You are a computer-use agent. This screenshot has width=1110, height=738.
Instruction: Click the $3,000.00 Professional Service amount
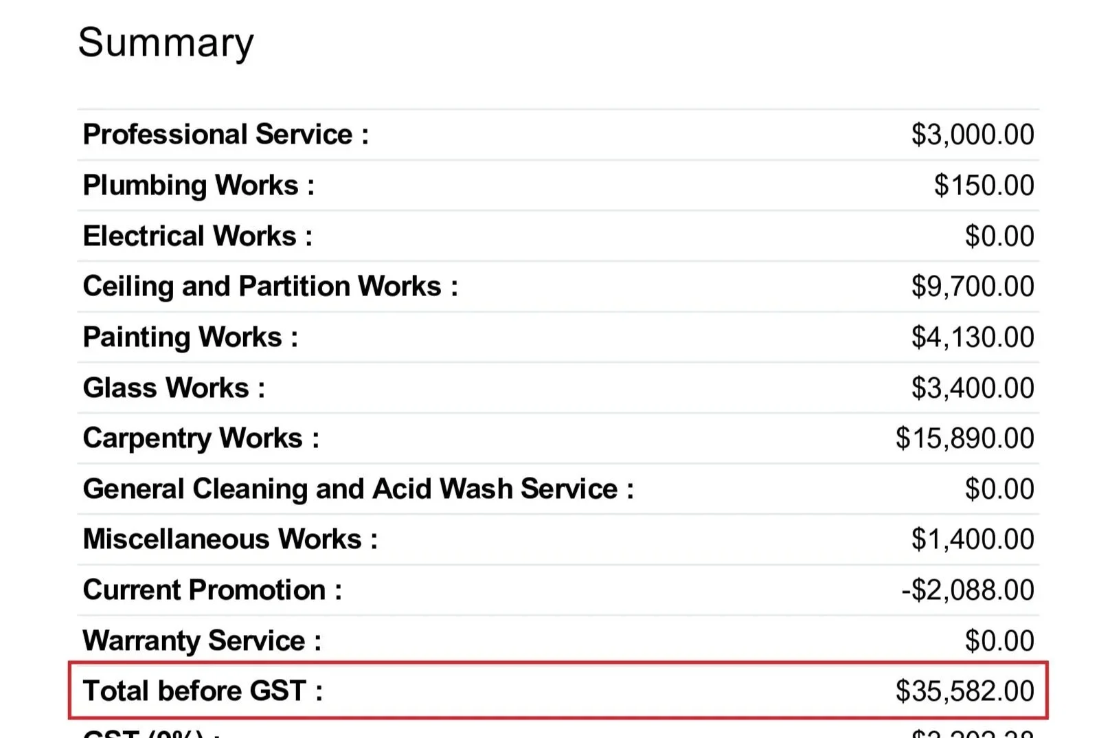[x=972, y=135]
